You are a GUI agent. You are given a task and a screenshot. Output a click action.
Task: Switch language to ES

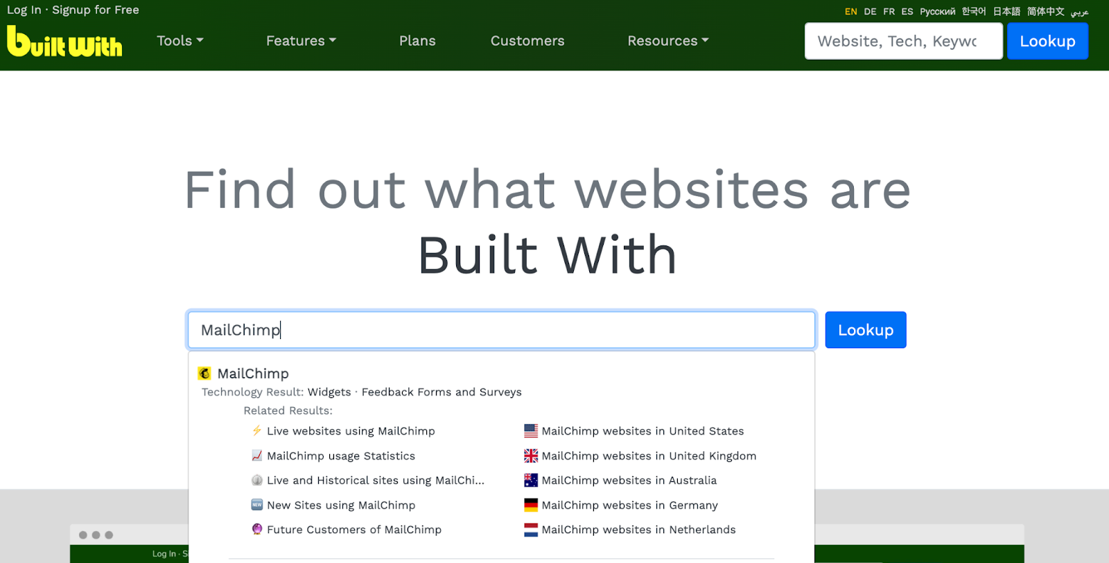tap(907, 12)
